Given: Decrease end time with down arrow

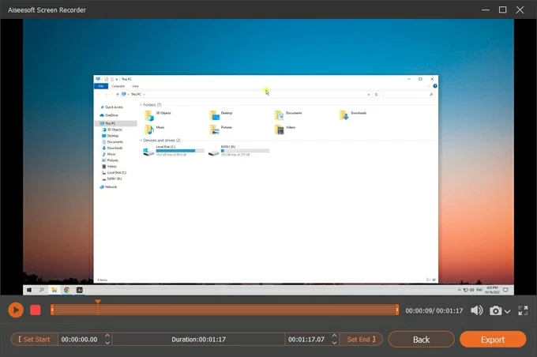Looking at the screenshot, I should click(x=335, y=344).
